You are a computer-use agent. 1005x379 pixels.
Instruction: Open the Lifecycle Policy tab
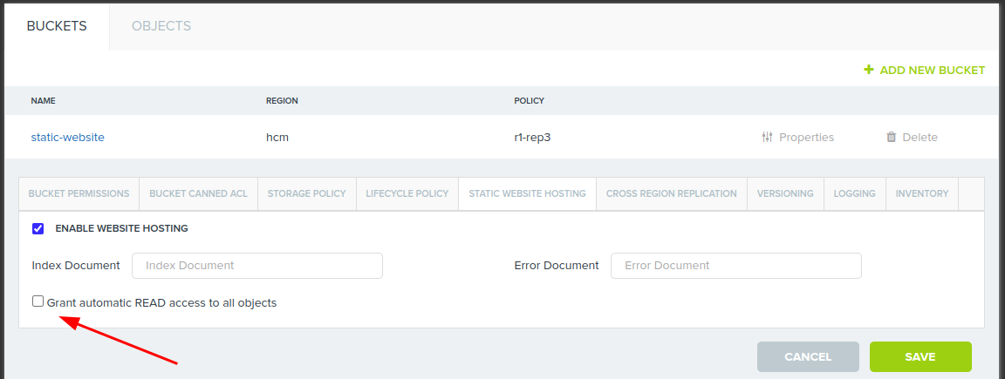click(407, 193)
